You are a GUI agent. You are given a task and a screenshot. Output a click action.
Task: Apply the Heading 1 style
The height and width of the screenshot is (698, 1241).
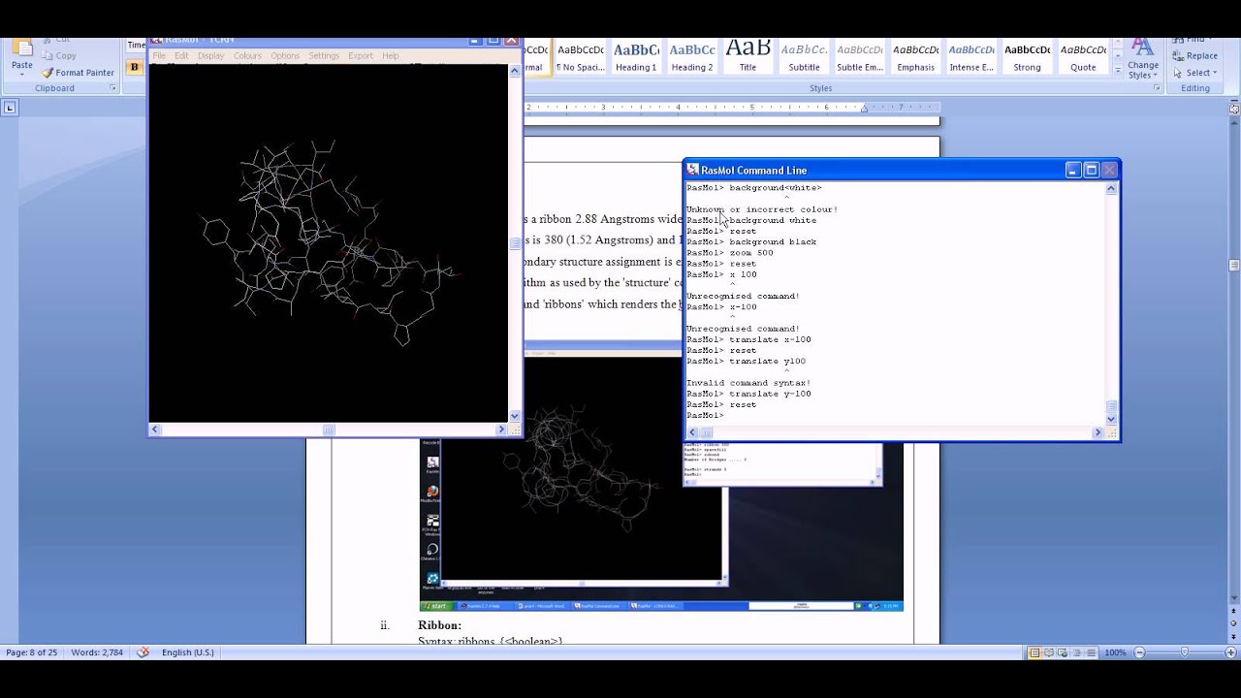636,57
